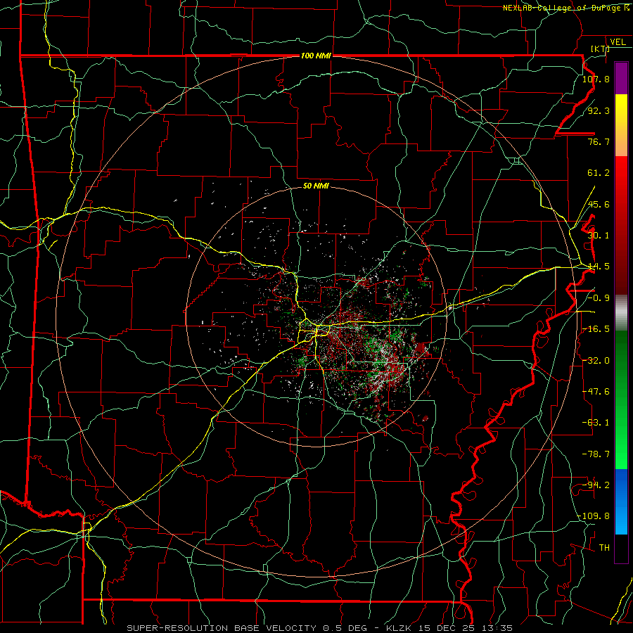Image resolution: width=633 pixels, height=633 pixels.
Task: Click the -16.5 velocity scale value
Action: pos(596,329)
